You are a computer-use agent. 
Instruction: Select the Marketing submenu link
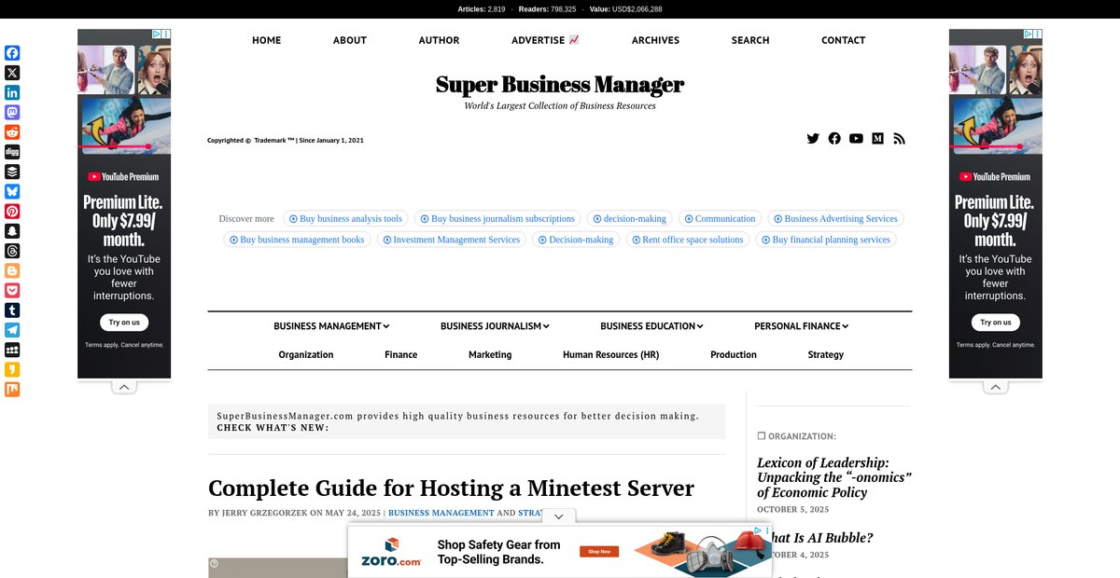[490, 354]
